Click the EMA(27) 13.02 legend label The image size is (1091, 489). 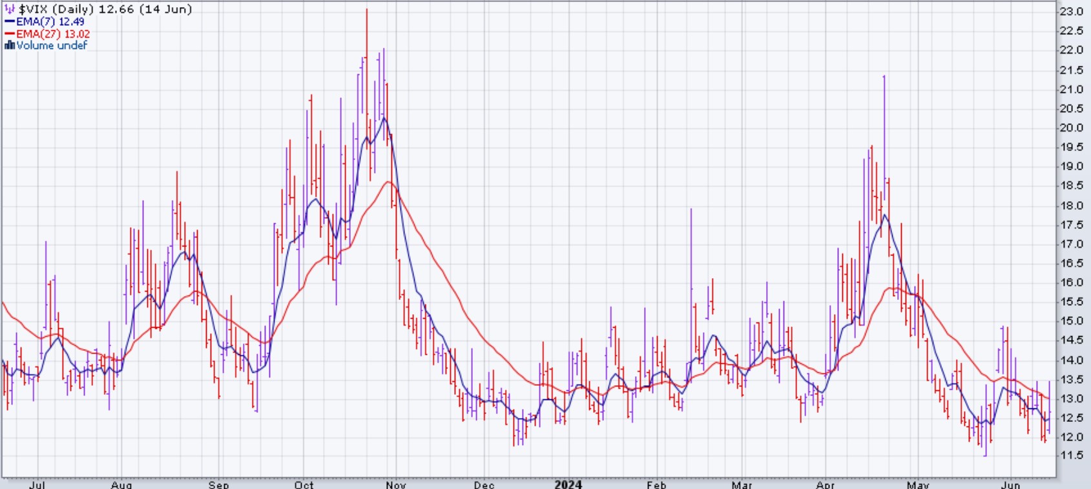(x=53, y=34)
